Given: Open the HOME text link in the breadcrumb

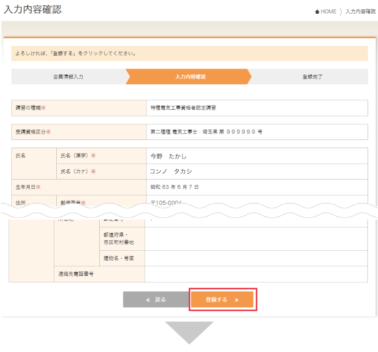Looking at the screenshot, I should [x=328, y=12].
